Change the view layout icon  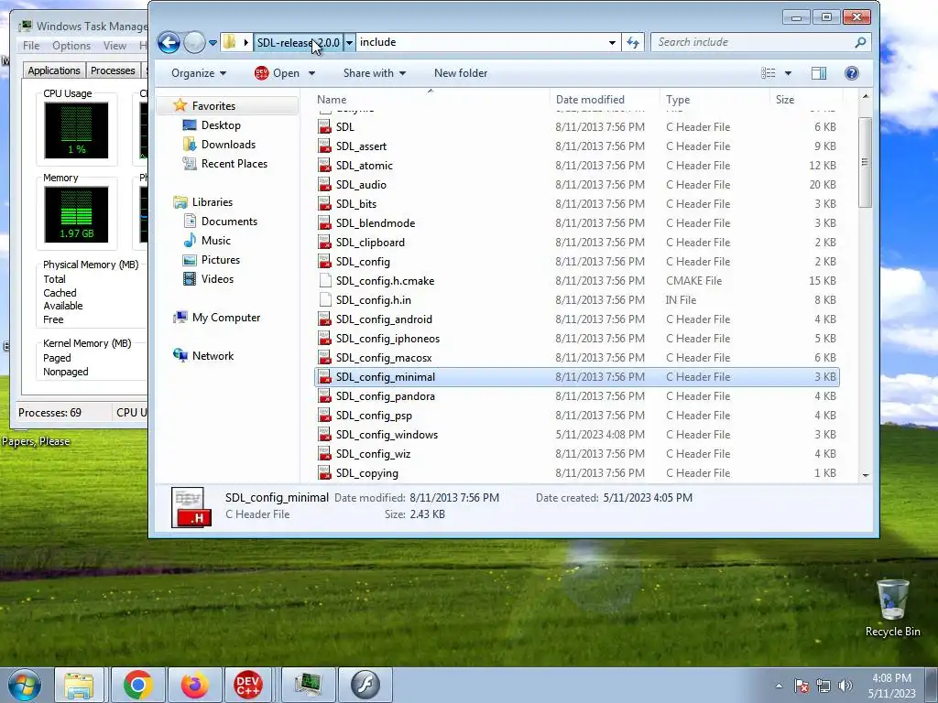tap(769, 73)
